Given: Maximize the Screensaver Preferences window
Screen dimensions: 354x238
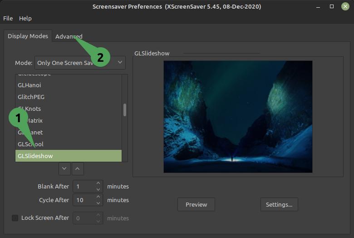Looking at the screenshot, I should coord(332,6).
